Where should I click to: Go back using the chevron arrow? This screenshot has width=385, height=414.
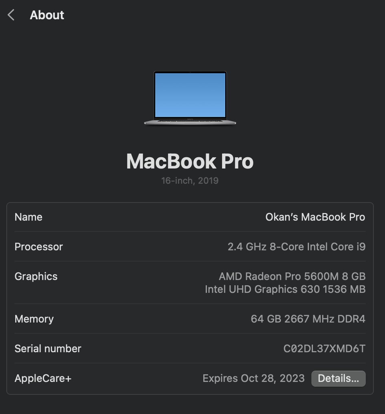click(11, 15)
